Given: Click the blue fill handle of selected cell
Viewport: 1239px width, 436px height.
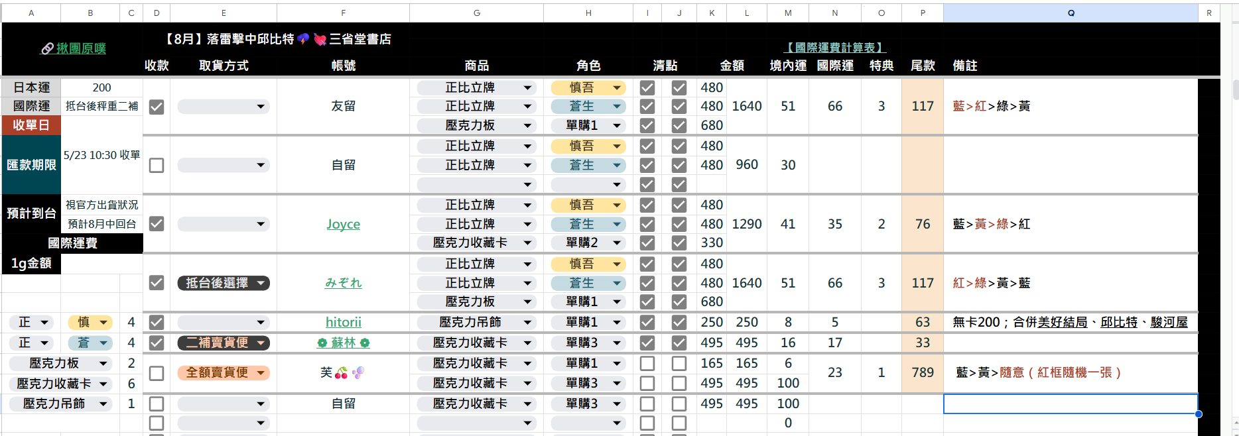Looking at the screenshot, I should (1198, 414).
